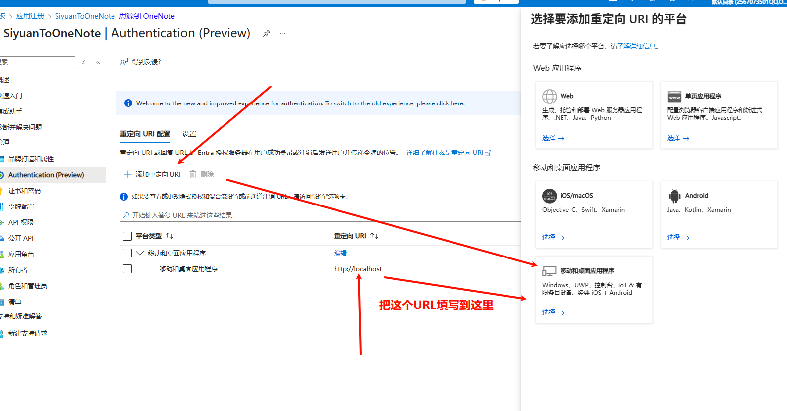Switch to the 重定向 URI 配置 tab
787x411 pixels.
point(145,134)
